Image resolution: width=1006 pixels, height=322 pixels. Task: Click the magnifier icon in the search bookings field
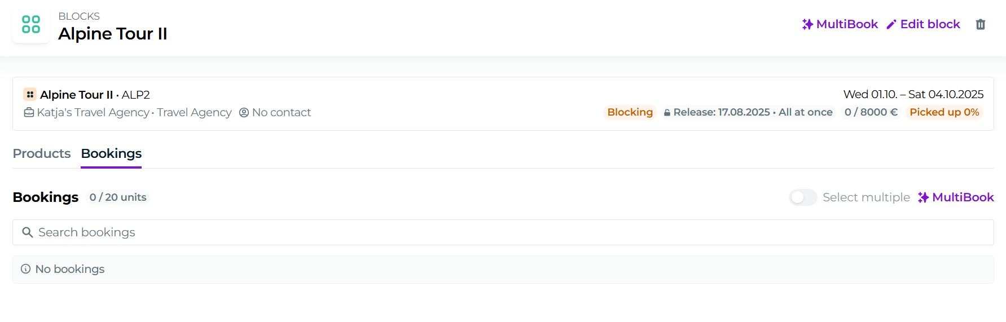(27, 232)
